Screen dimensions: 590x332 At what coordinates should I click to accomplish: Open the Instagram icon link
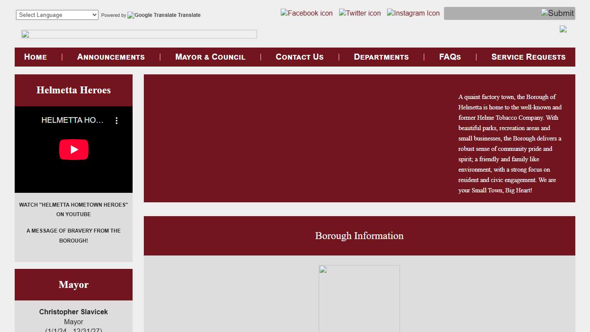[413, 13]
